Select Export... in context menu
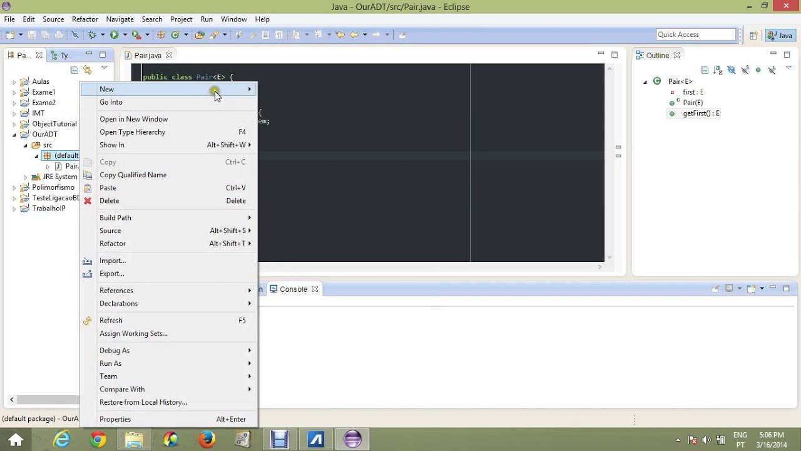This screenshot has width=801, height=451. coord(169,274)
